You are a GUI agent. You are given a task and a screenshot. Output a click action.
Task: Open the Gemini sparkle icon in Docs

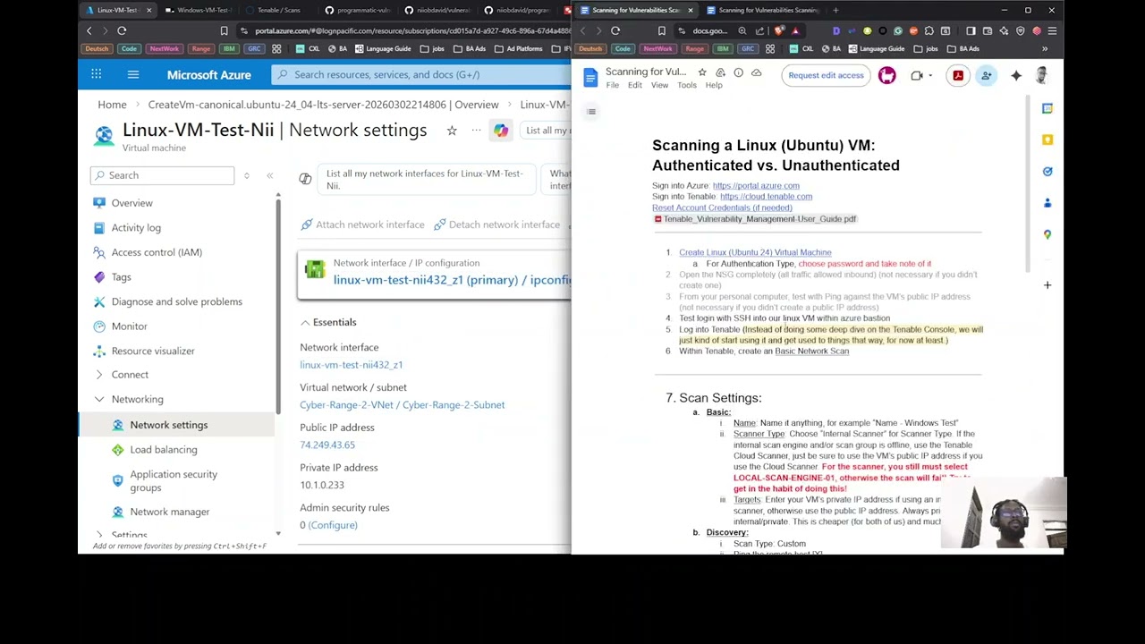(x=1016, y=75)
